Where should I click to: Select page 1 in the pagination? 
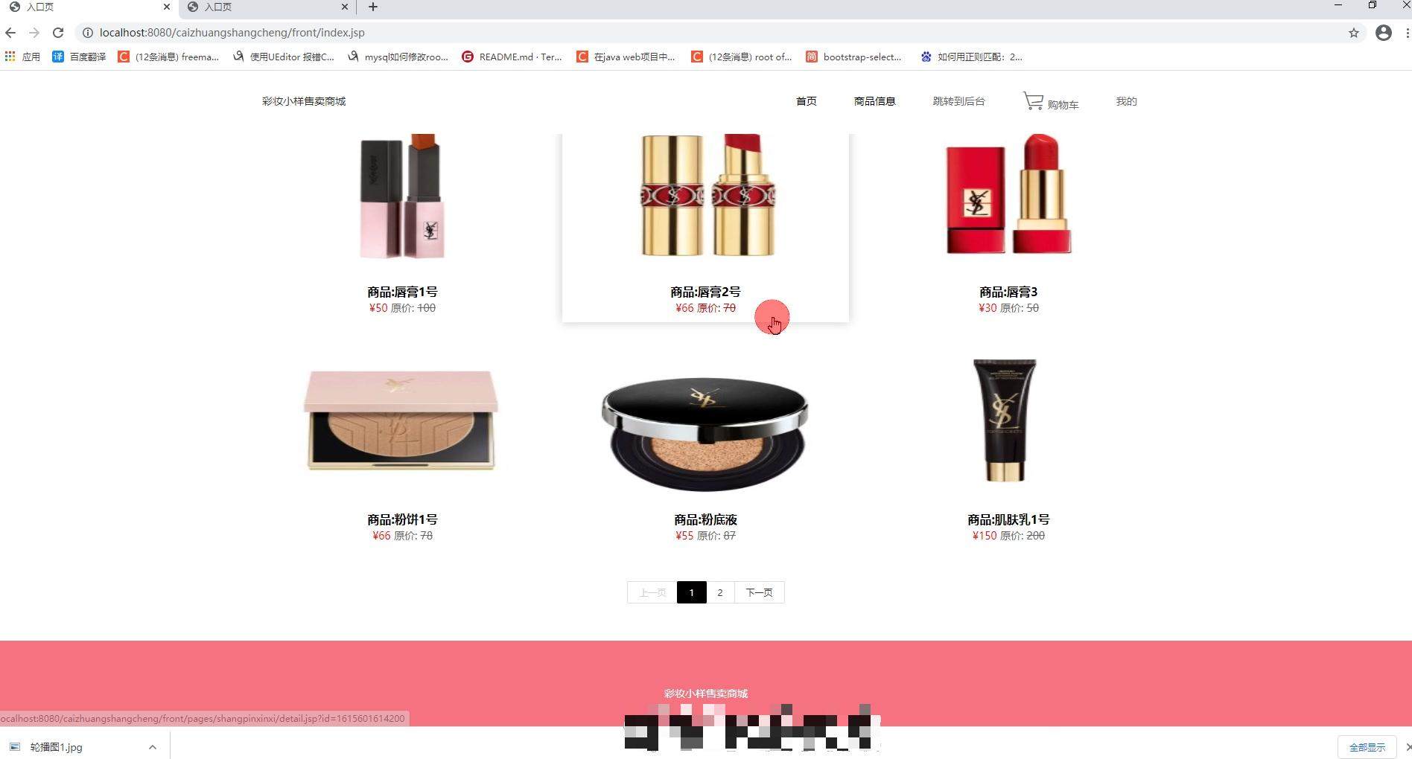pos(691,592)
